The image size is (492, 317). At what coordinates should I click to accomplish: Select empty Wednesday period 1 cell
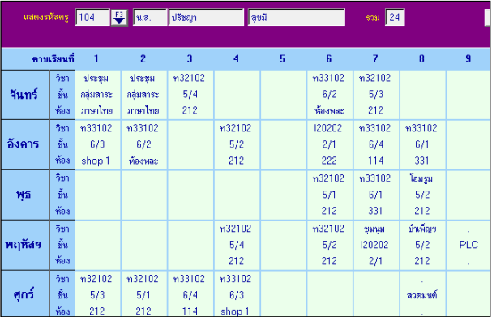[97, 195]
